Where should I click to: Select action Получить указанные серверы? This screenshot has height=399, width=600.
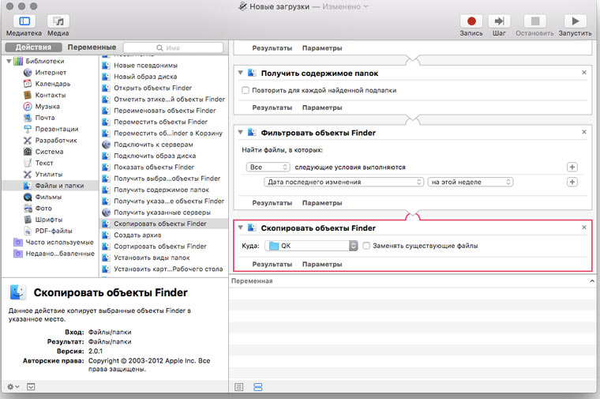[x=162, y=212]
